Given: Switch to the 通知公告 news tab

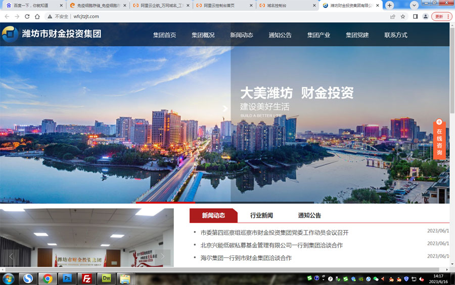Looking at the screenshot, I should pyautogui.click(x=309, y=215).
